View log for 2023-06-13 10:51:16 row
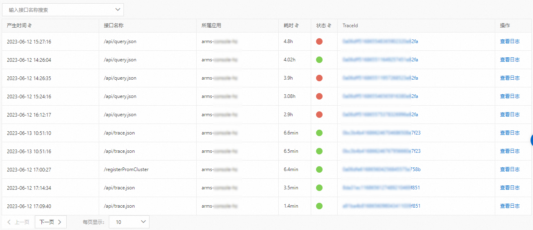The width and height of the screenshot is (533, 230). 510,151
